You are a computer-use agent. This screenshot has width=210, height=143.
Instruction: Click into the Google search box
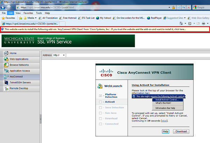coord(203,7)
